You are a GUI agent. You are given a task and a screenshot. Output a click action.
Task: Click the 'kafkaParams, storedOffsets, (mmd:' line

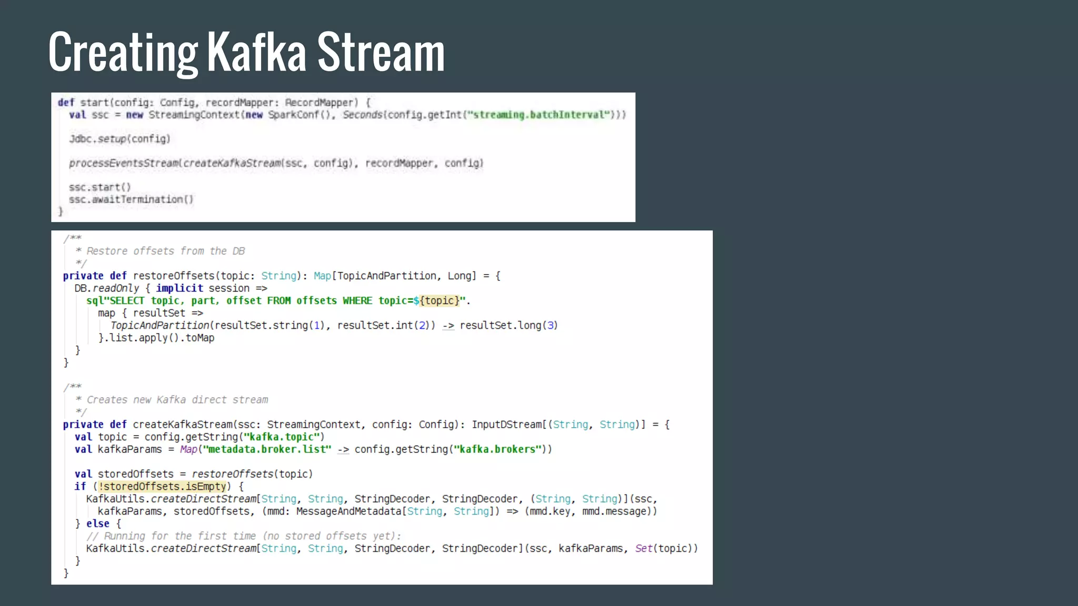point(377,511)
